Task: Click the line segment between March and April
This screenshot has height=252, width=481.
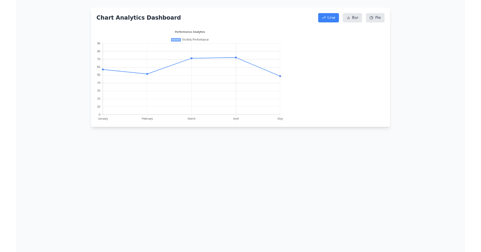Action: (214, 58)
